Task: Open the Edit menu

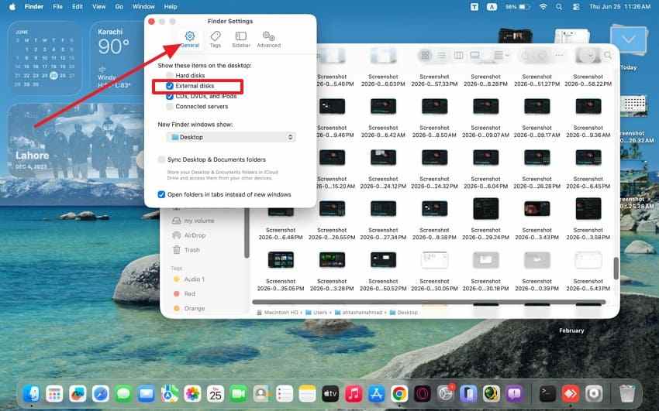Action: (78, 7)
